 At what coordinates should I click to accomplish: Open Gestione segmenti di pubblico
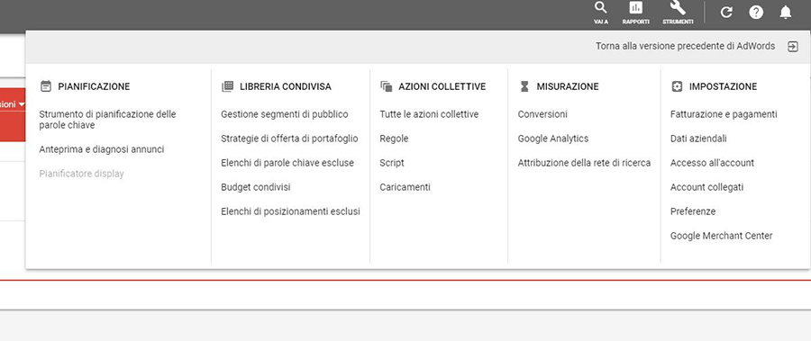coord(285,114)
